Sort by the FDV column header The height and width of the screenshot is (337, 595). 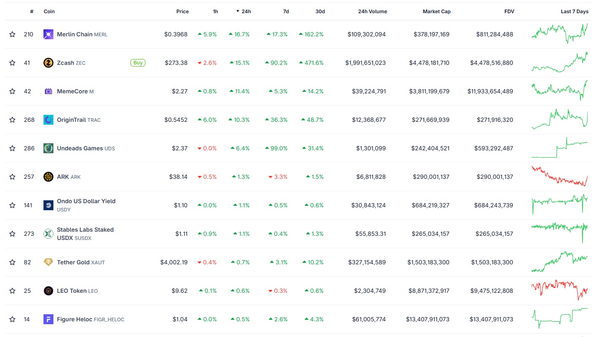(x=509, y=12)
